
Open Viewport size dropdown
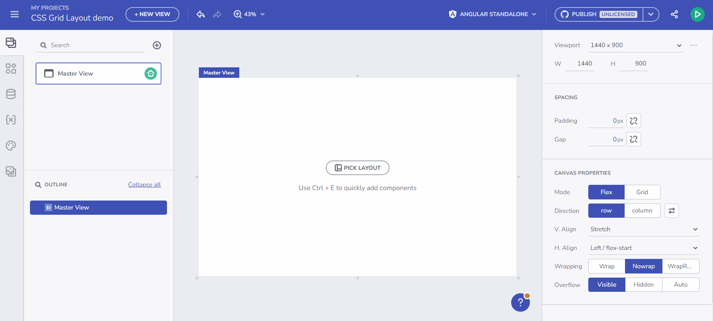[x=635, y=45]
